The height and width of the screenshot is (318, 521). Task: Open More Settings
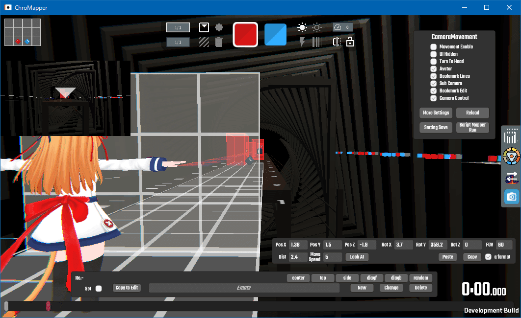click(x=436, y=113)
